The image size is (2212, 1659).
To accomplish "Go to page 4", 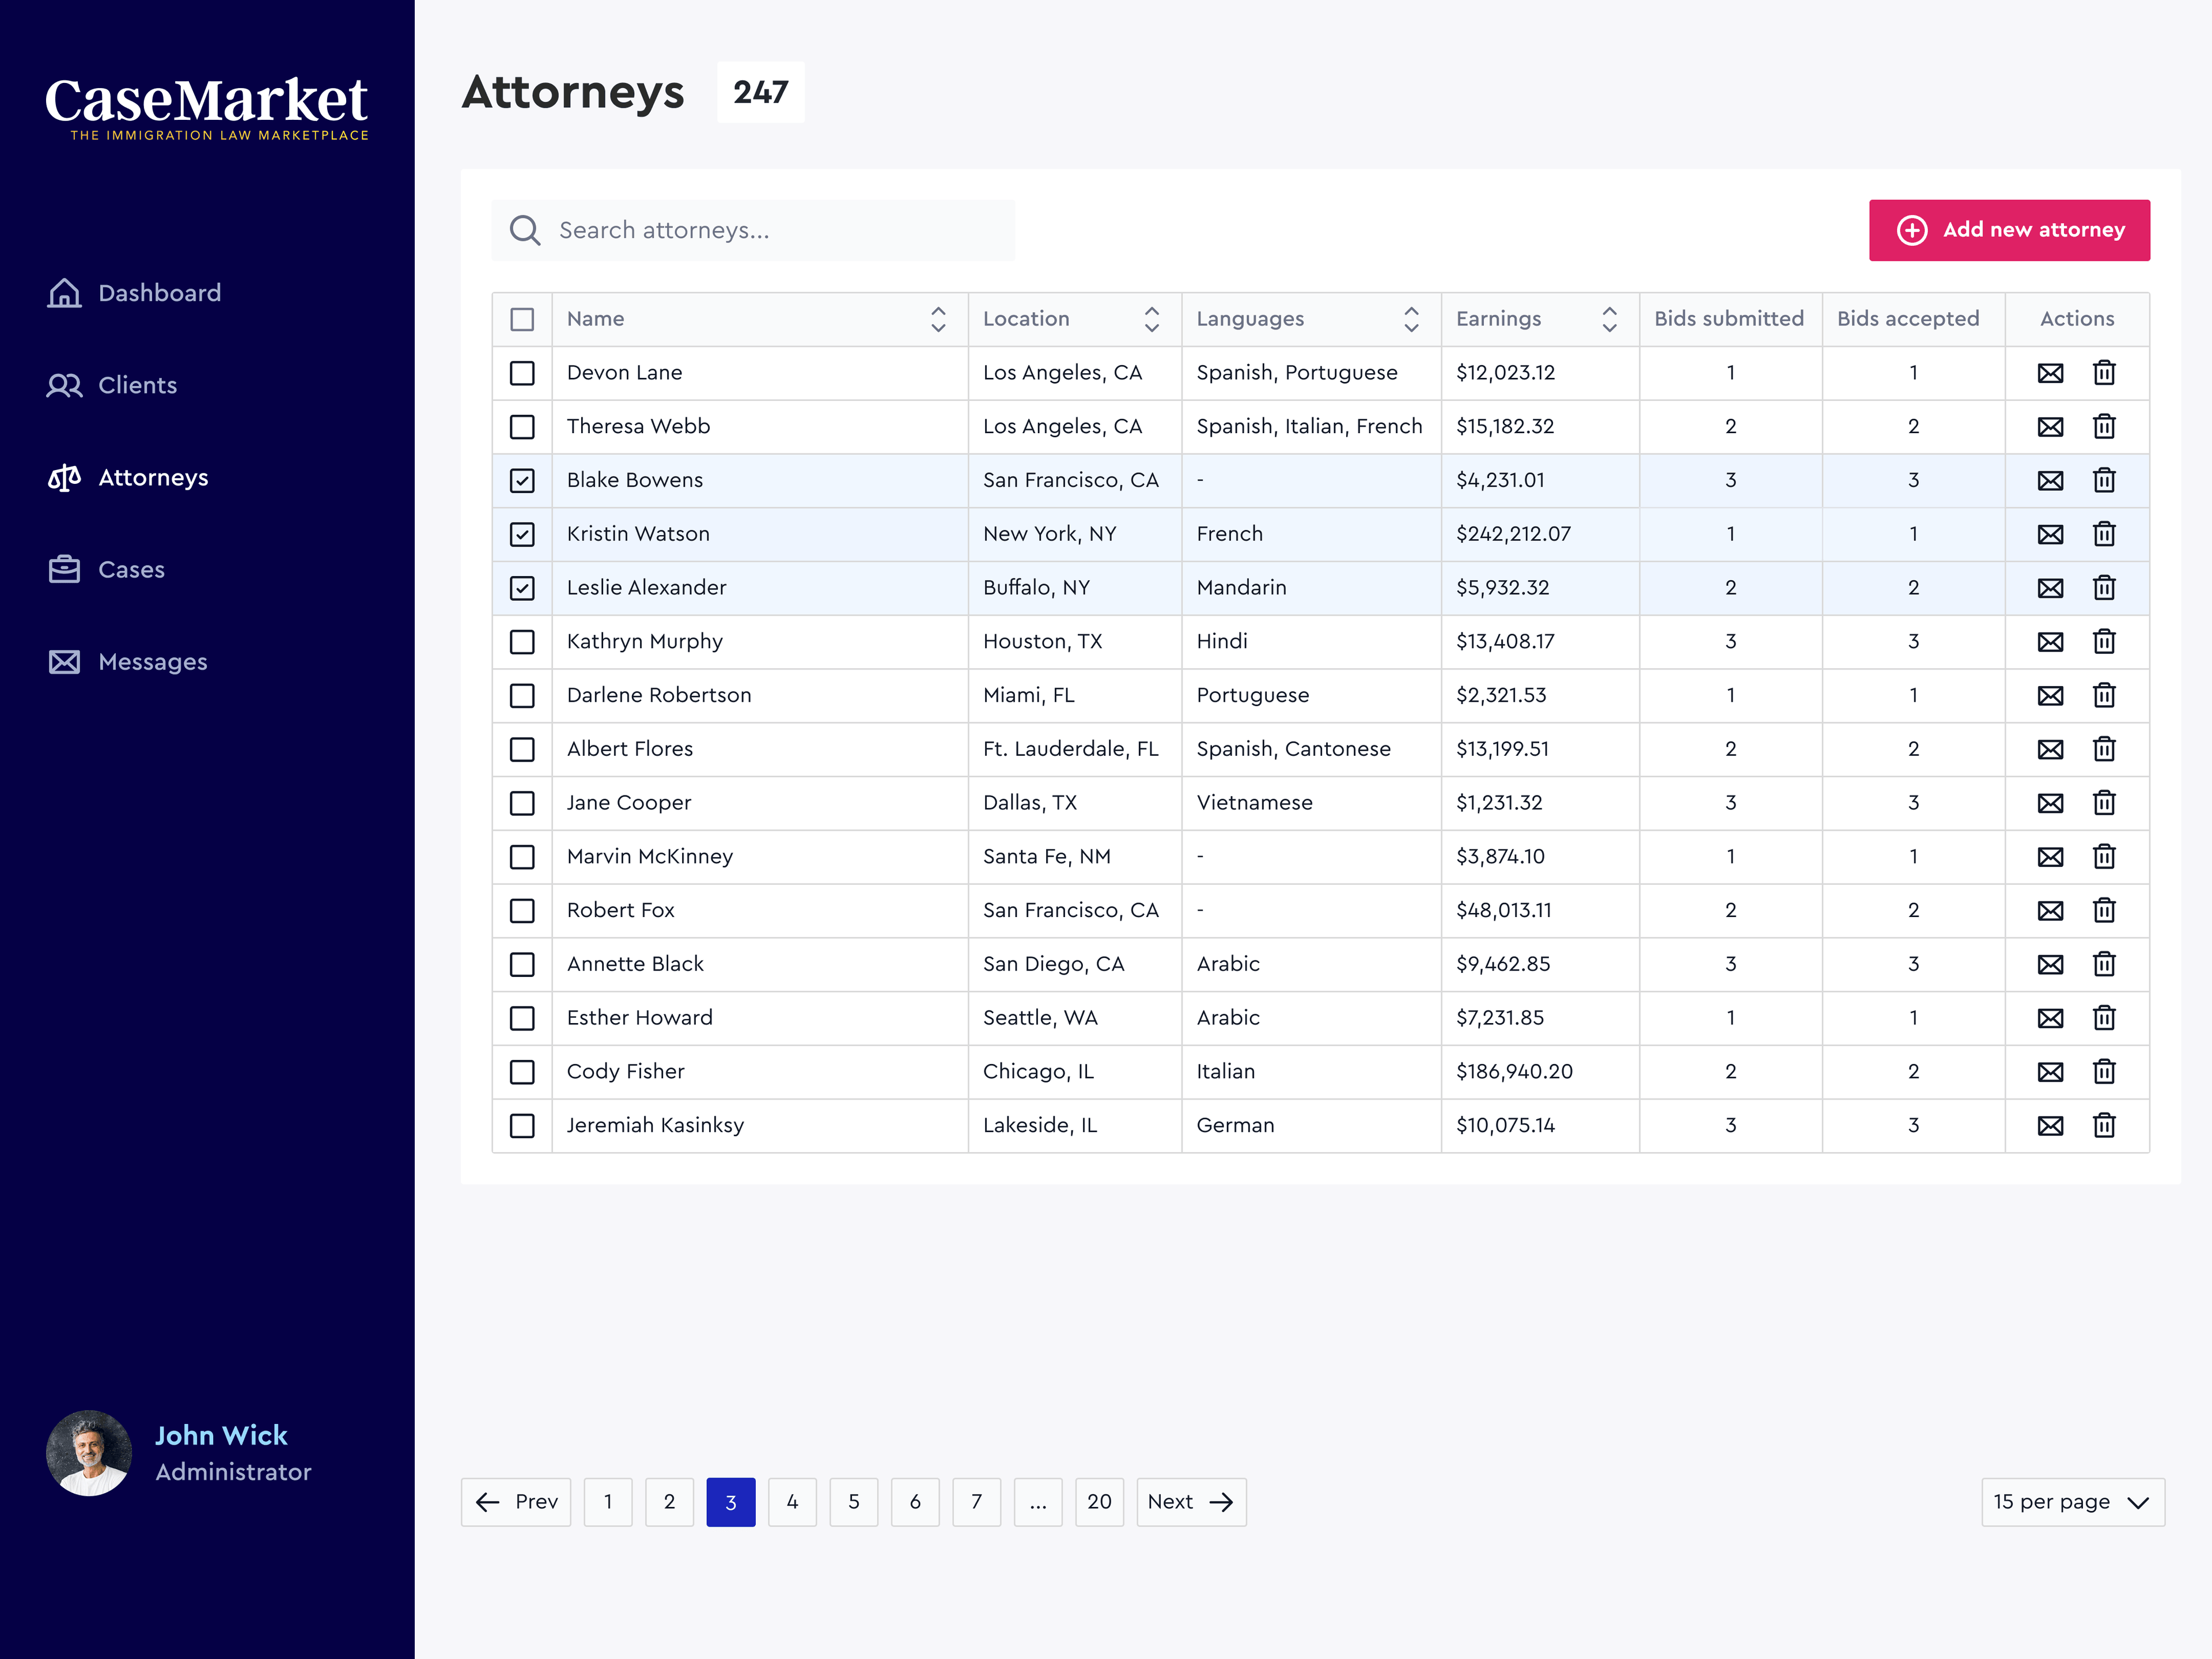I will tap(792, 1502).
